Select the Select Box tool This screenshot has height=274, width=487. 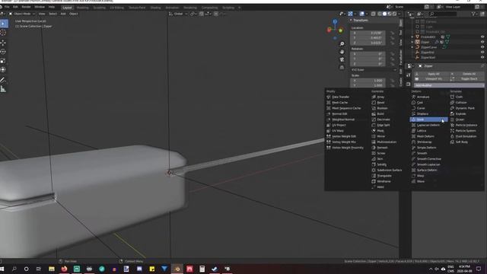click(3, 24)
